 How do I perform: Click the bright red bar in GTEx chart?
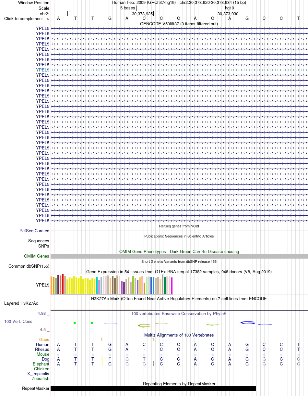tap(63, 284)
